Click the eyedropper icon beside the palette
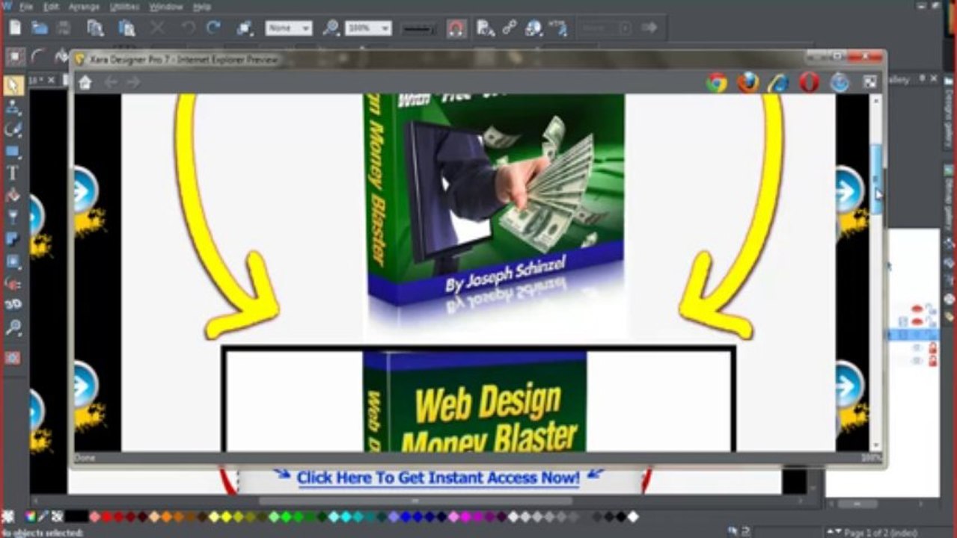 [x=43, y=516]
